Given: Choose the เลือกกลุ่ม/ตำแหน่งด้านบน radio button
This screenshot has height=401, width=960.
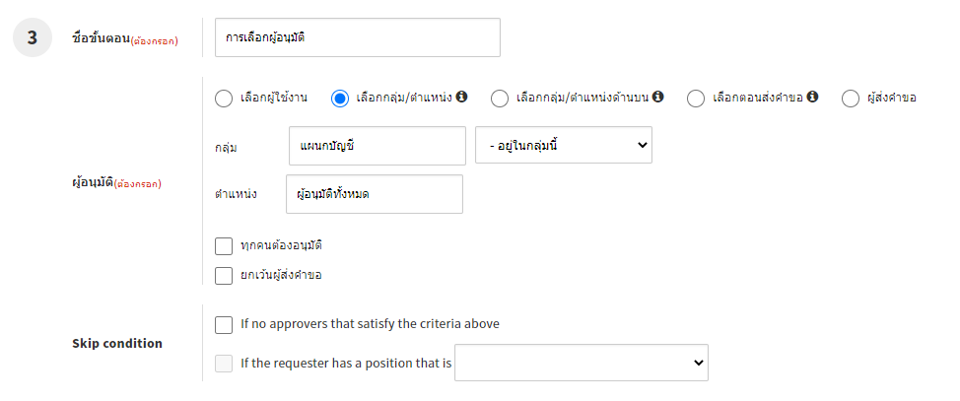Looking at the screenshot, I should [500, 98].
